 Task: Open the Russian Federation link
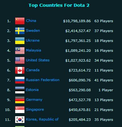click(43, 80)
